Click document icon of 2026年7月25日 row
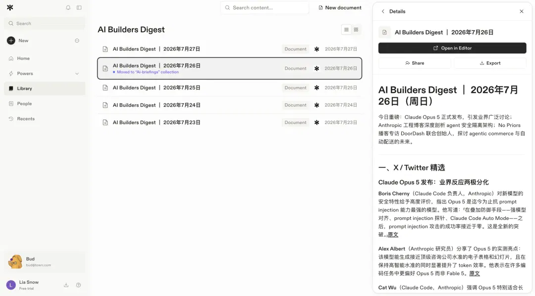 coord(105,88)
